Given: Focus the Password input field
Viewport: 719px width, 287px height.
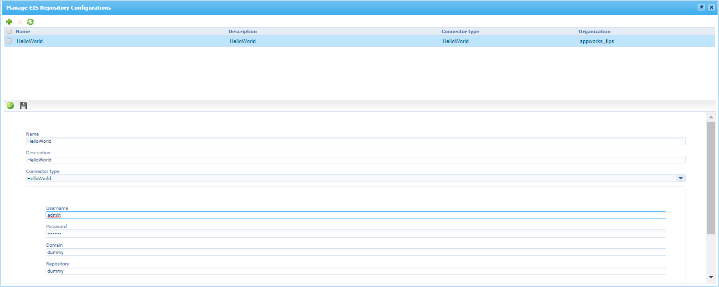Looking at the screenshot, I should (355, 234).
